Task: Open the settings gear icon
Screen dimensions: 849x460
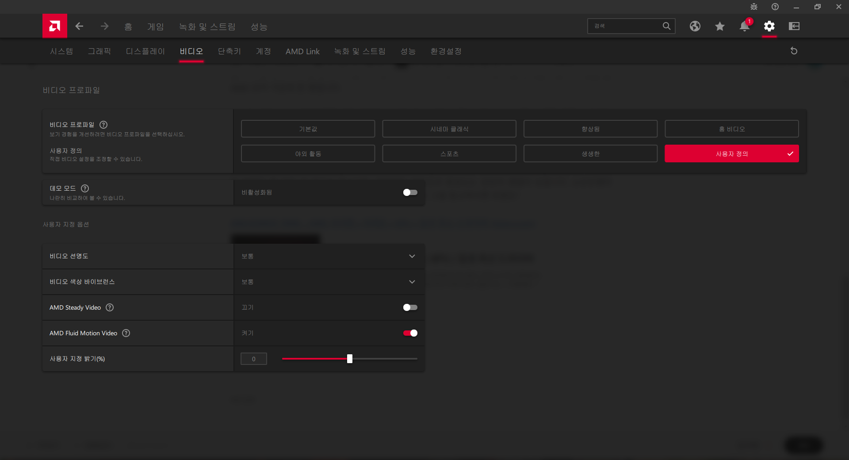Action: (769, 26)
